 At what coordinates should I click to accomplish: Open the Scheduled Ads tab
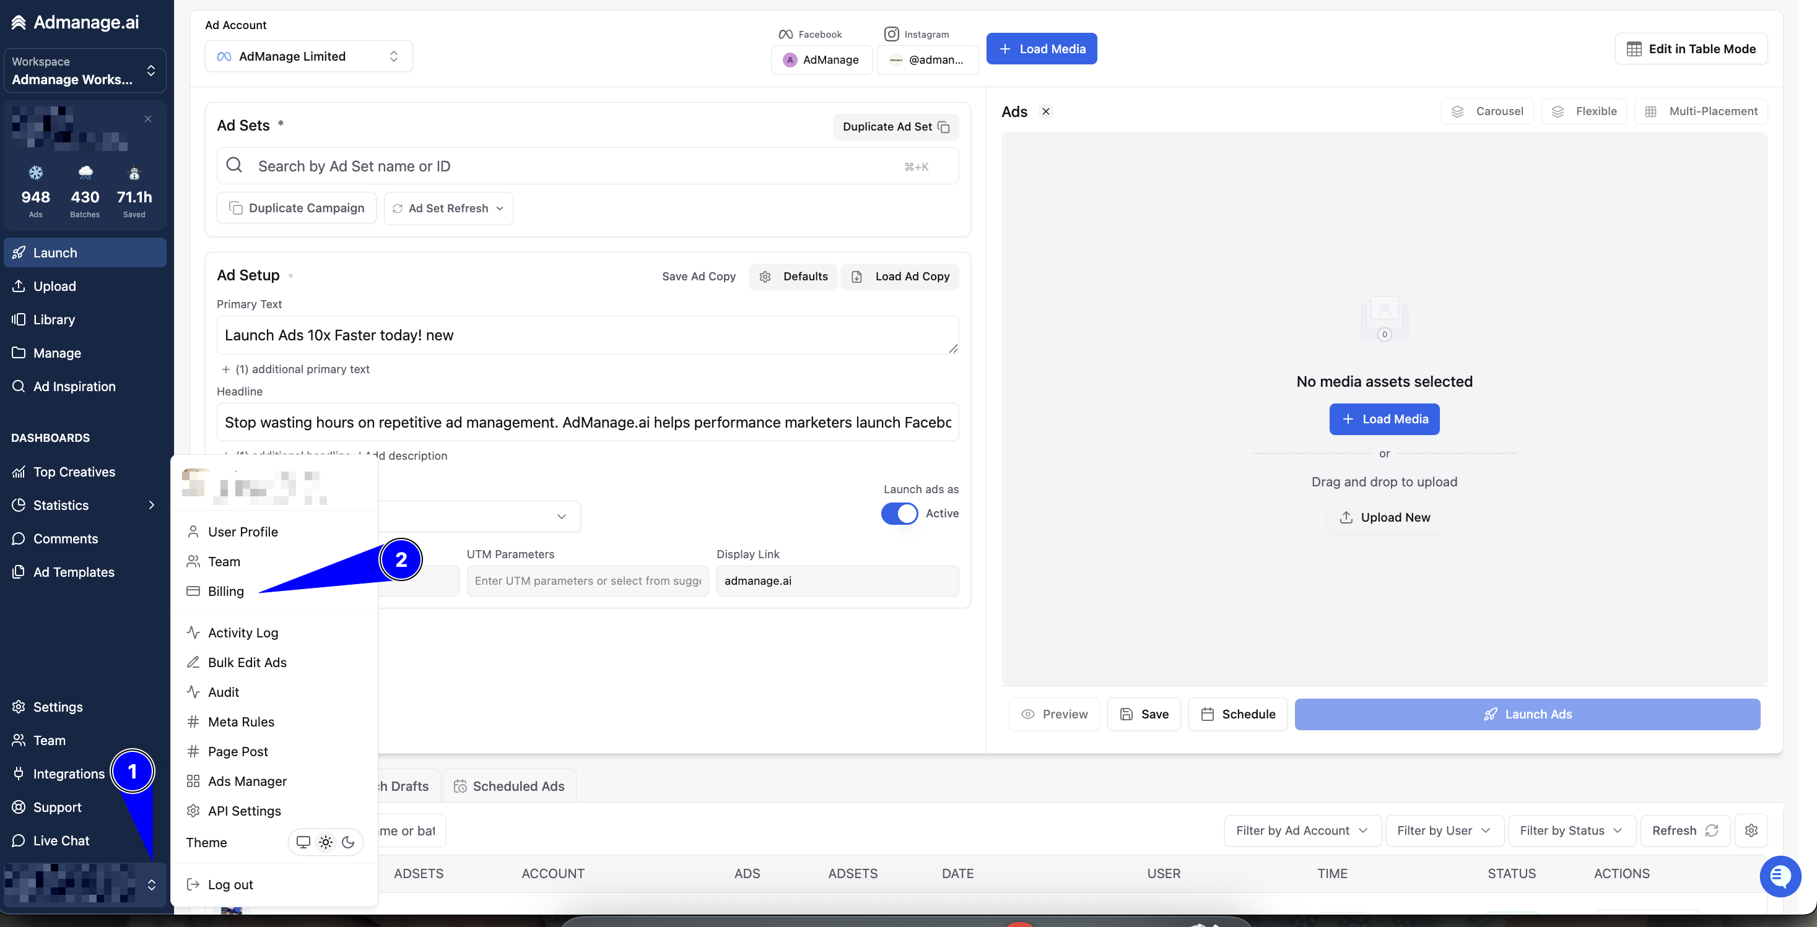point(509,786)
